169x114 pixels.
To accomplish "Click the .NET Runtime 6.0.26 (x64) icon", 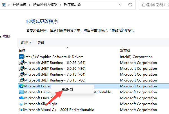I will pos(21,63).
